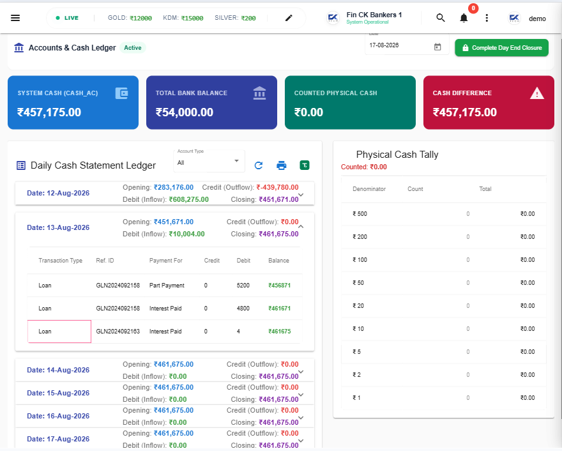Click the ₹ 1 count field

[467, 397]
